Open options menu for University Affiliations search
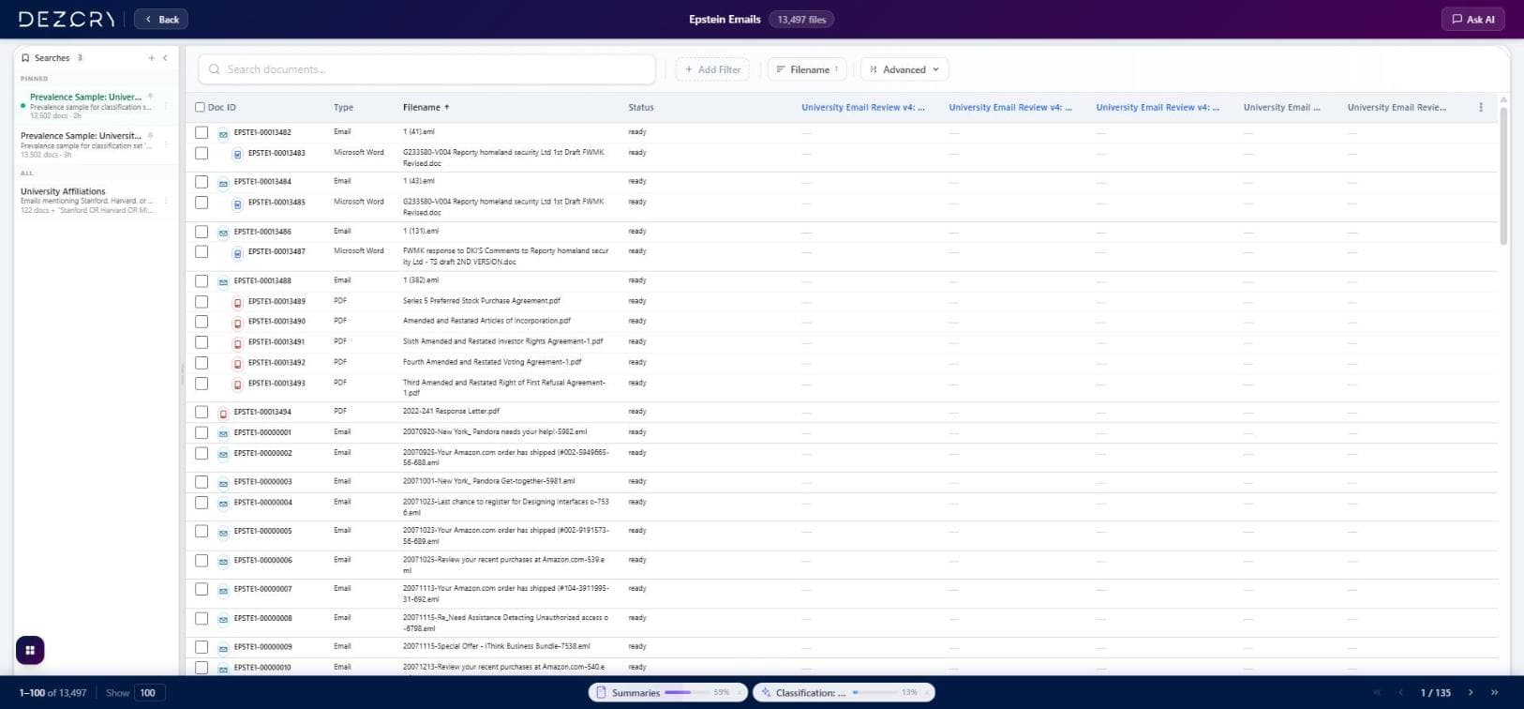 [167, 201]
